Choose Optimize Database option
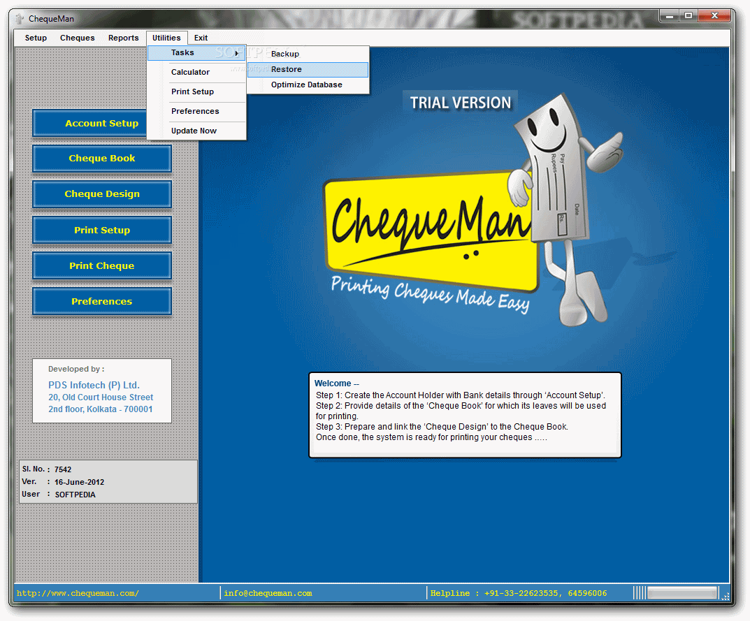750x621 pixels. [308, 85]
